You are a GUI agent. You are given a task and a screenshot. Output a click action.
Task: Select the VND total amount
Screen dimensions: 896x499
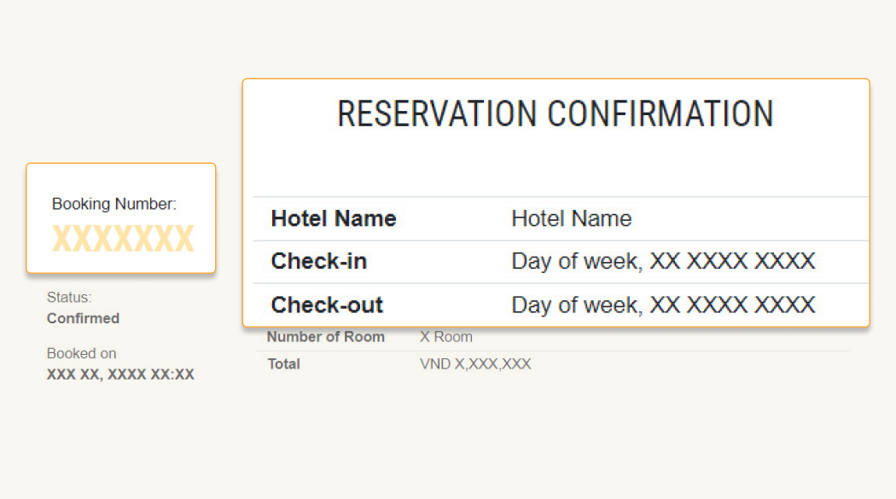(475, 364)
